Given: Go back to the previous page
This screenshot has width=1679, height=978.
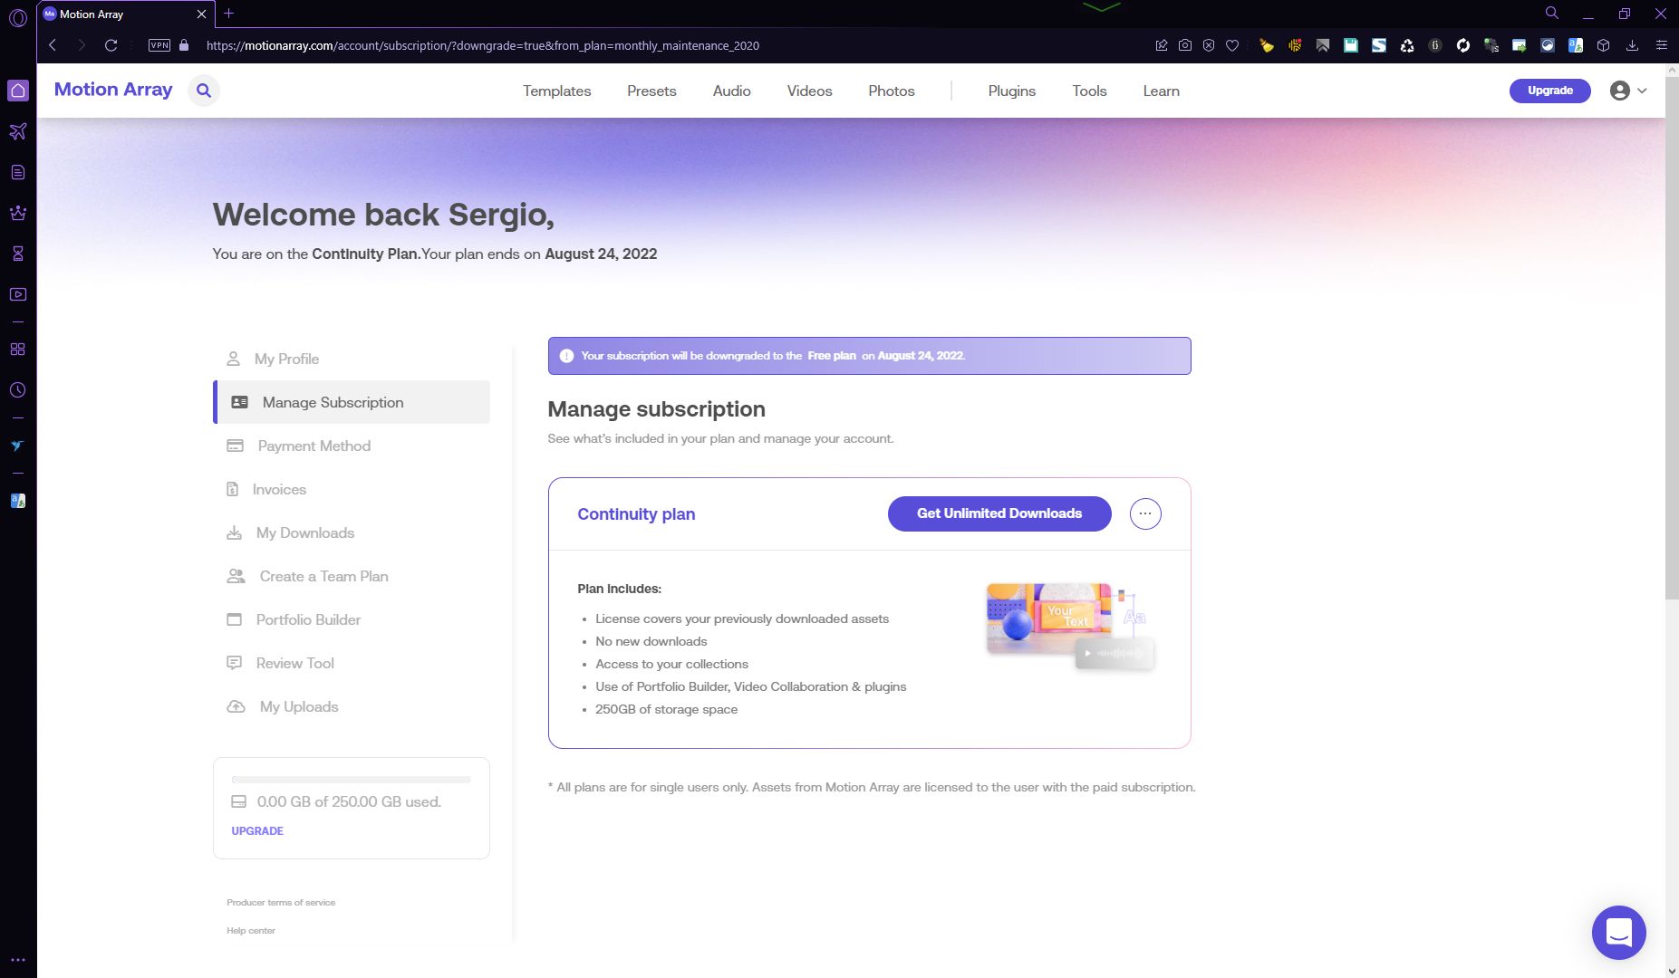Looking at the screenshot, I should (53, 45).
